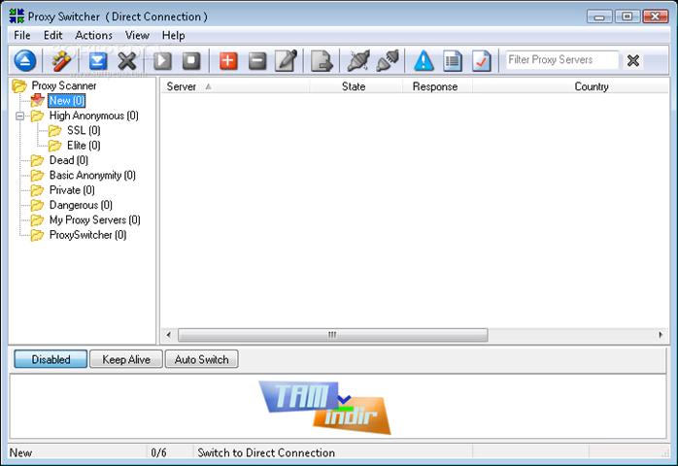Image resolution: width=678 pixels, height=466 pixels.
Task: Click the blue warning triangle icon
Action: click(424, 60)
